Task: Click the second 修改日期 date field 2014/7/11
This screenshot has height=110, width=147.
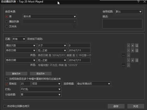Action: coord(79,60)
